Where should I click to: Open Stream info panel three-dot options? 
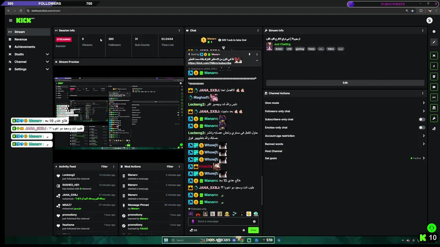click(x=423, y=31)
